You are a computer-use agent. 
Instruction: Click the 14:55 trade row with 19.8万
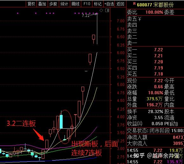click(x=155, y=150)
